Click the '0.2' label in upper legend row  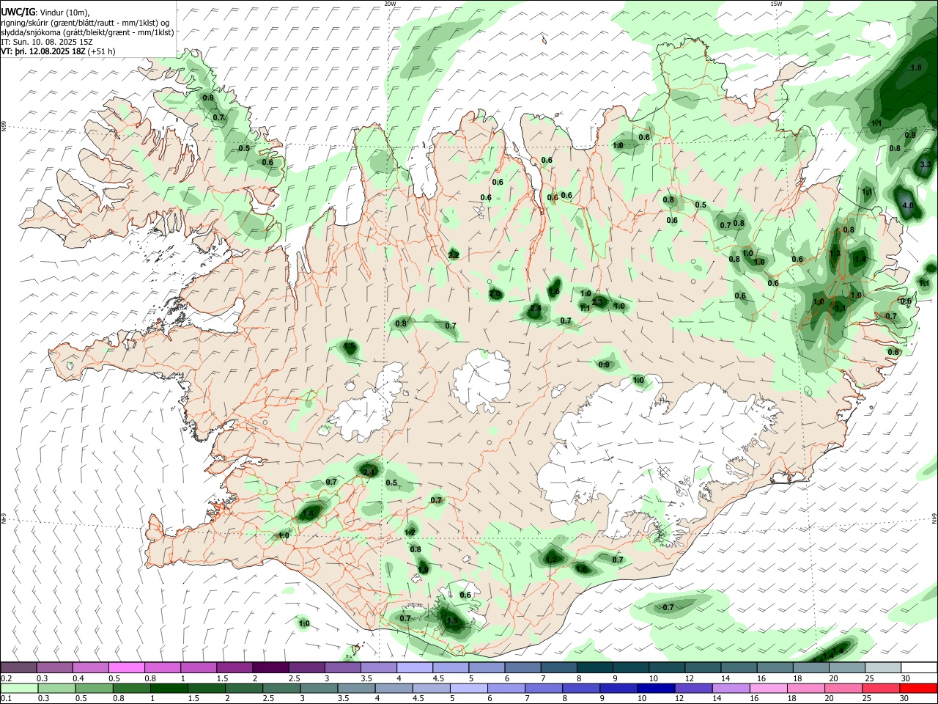click(6, 678)
